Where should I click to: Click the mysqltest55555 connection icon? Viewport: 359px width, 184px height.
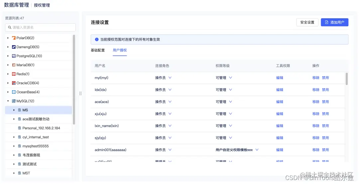20,146
